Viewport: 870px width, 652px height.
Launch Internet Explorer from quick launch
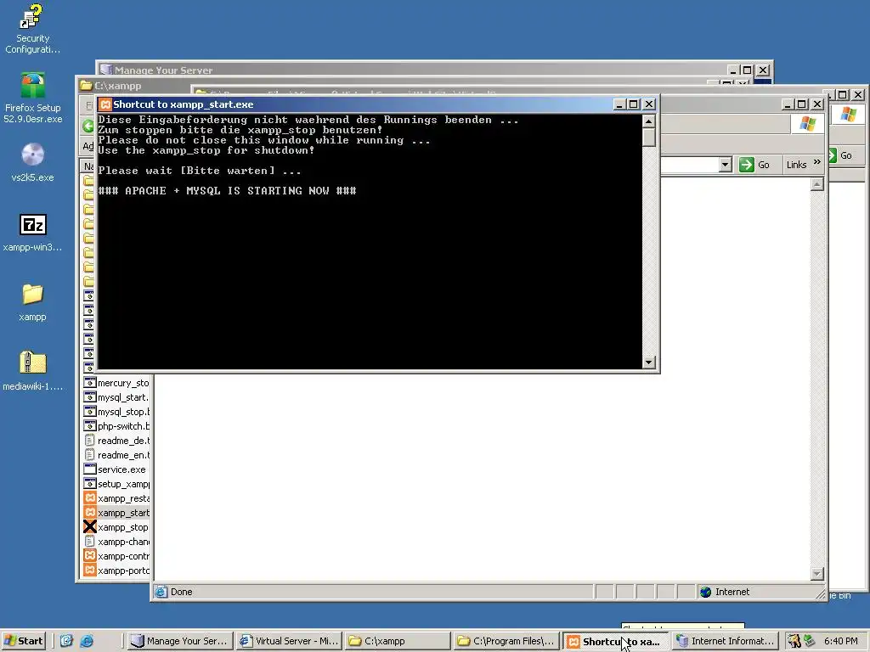87,641
